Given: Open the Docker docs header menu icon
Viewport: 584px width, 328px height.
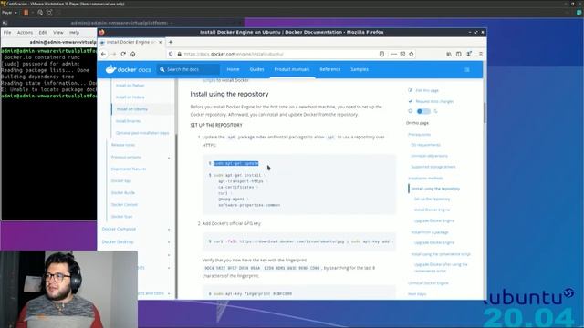Looking at the screenshot, I should point(466,69).
